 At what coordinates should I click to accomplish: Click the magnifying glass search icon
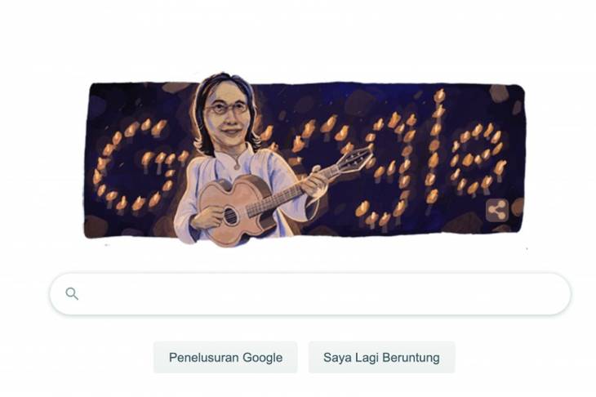pos(72,293)
